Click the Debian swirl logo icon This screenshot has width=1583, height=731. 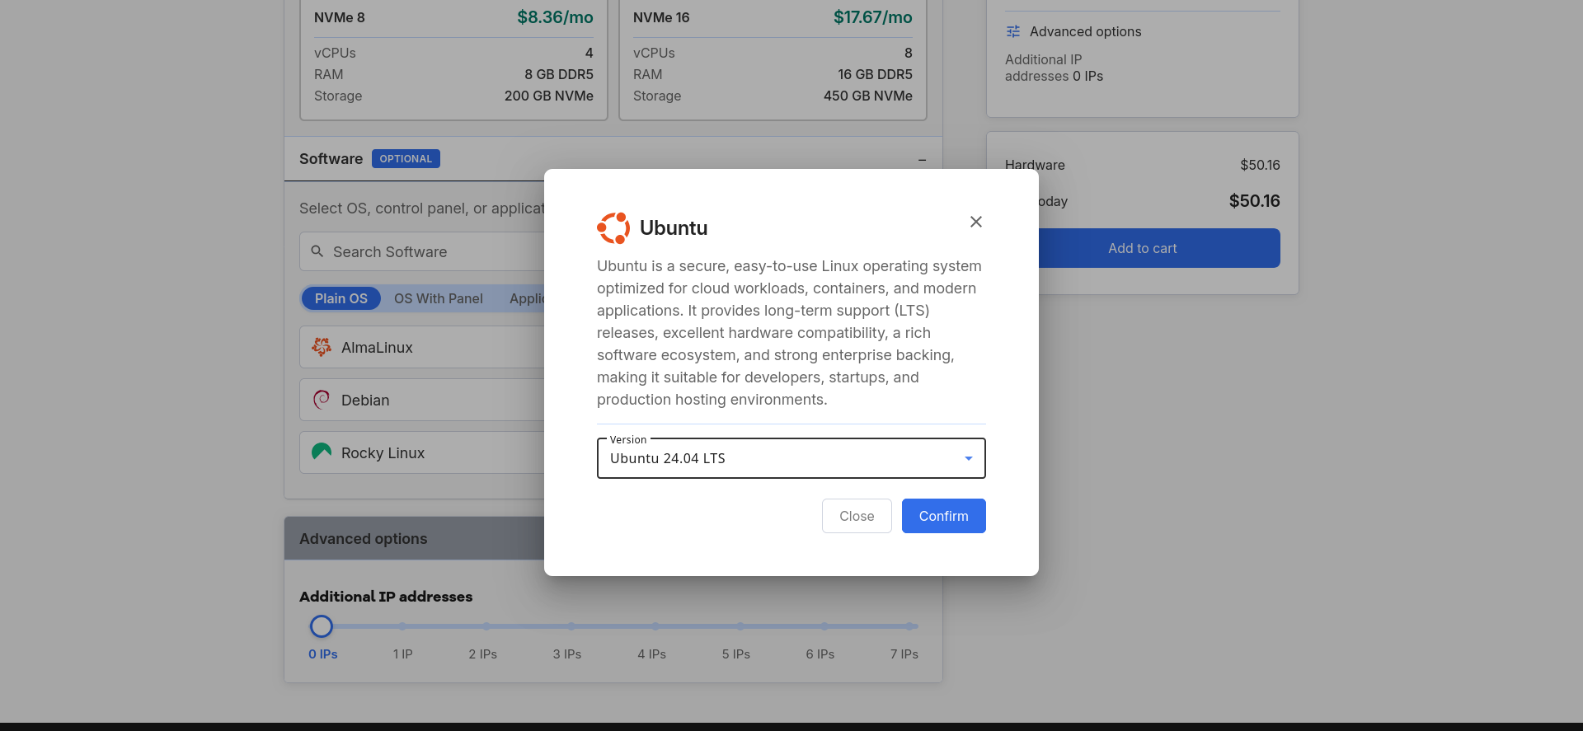click(x=322, y=400)
